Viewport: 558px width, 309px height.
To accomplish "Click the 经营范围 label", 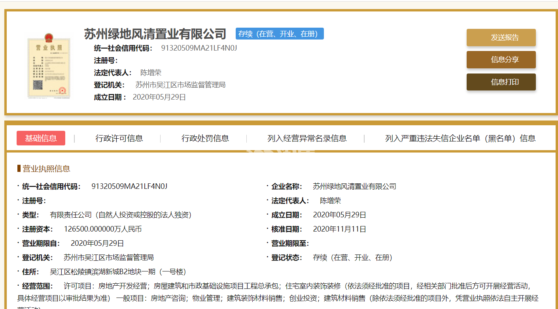I will [37, 286].
